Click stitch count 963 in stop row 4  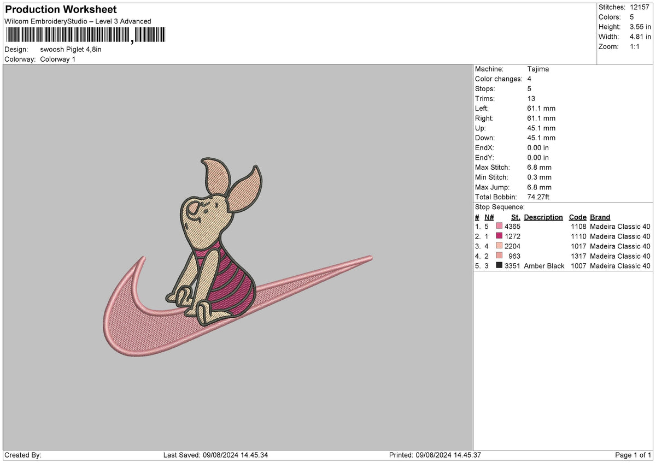click(x=514, y=256)
